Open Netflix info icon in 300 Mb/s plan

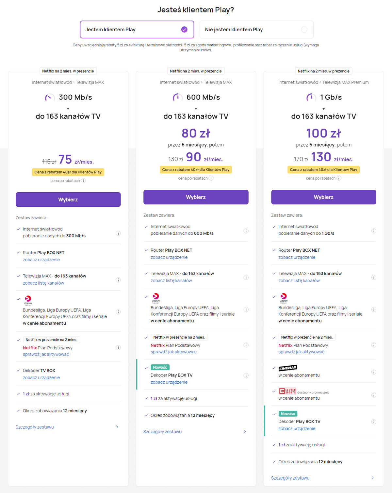[118, 348]
